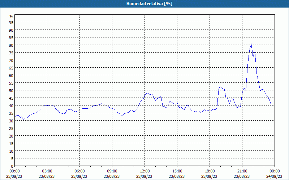Click the humidity curve's highest peak near 80%

(251, 44)
